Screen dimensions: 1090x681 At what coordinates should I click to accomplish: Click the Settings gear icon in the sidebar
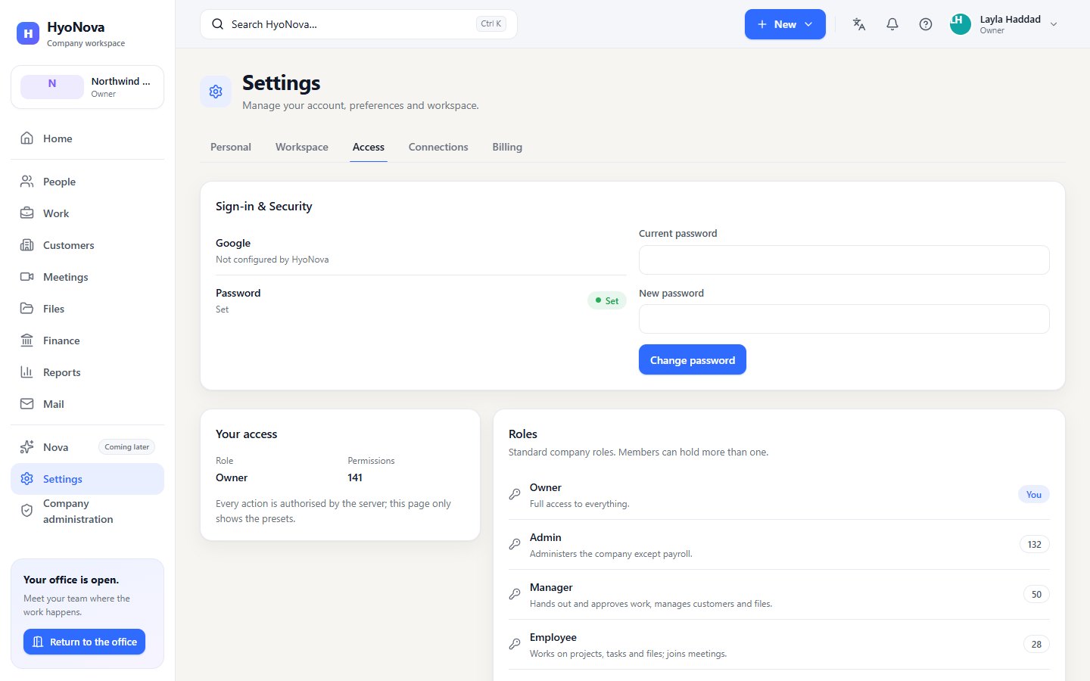27,479
